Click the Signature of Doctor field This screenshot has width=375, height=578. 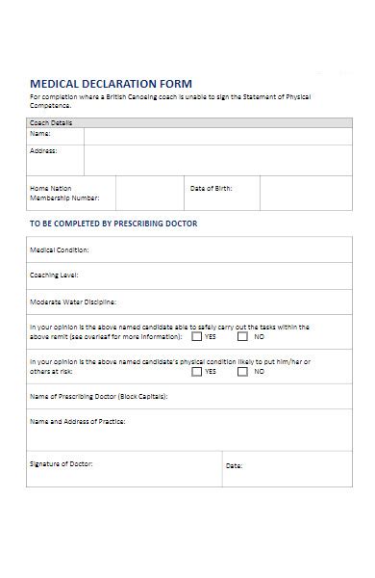click(124, 469)
